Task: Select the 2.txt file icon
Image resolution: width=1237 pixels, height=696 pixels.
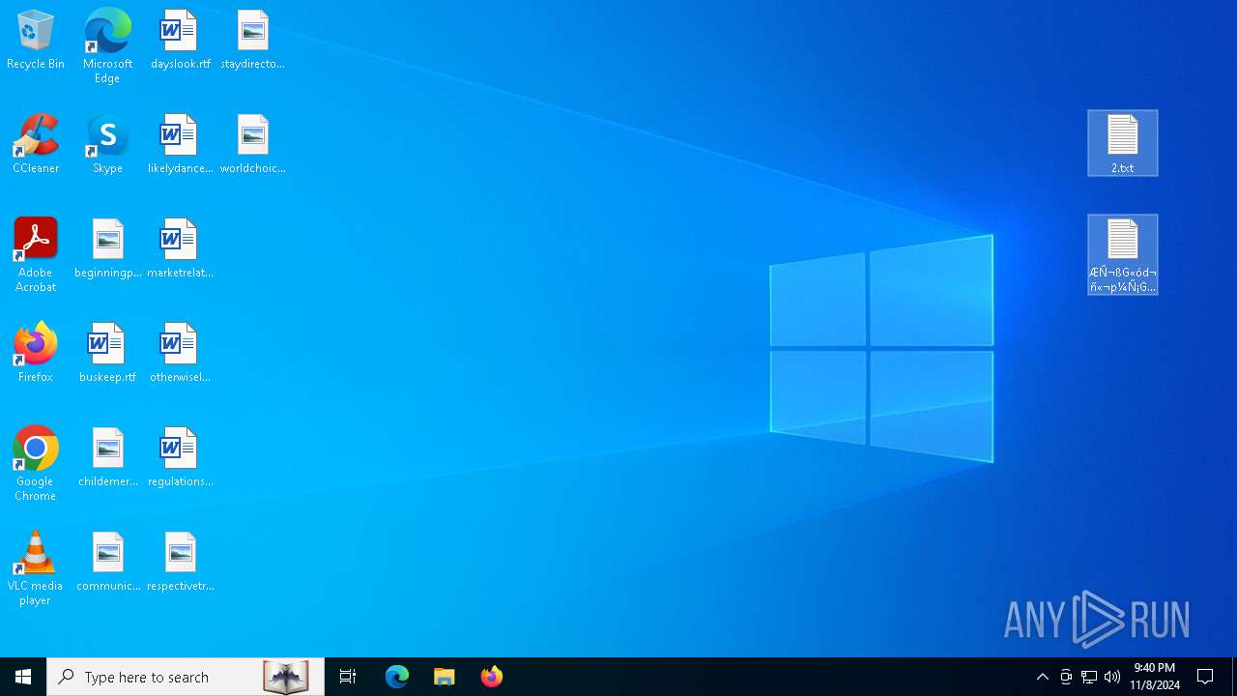Action: (1122, 143)
